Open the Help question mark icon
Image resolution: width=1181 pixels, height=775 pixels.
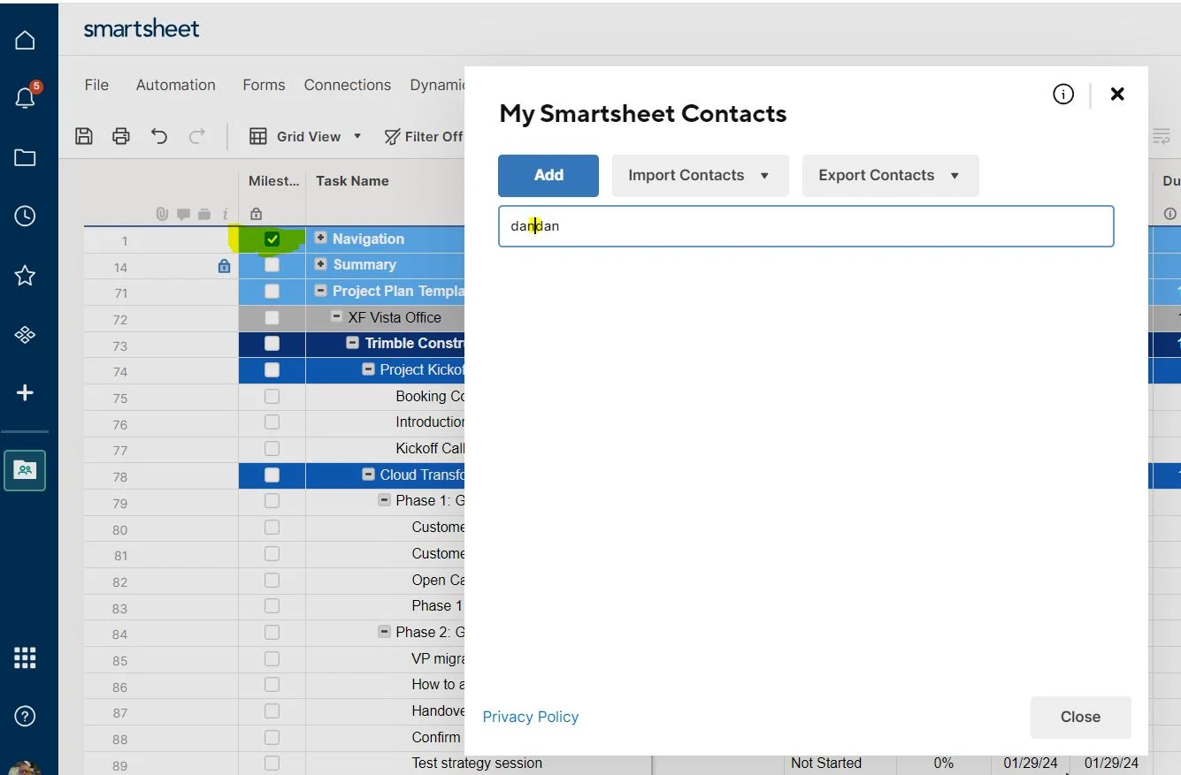(25, 717)
